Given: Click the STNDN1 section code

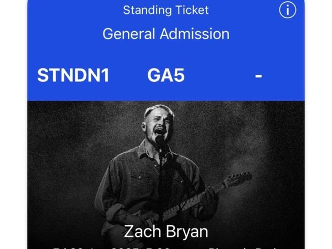Looking at the screenshot, I should click(x=73, y=75).
